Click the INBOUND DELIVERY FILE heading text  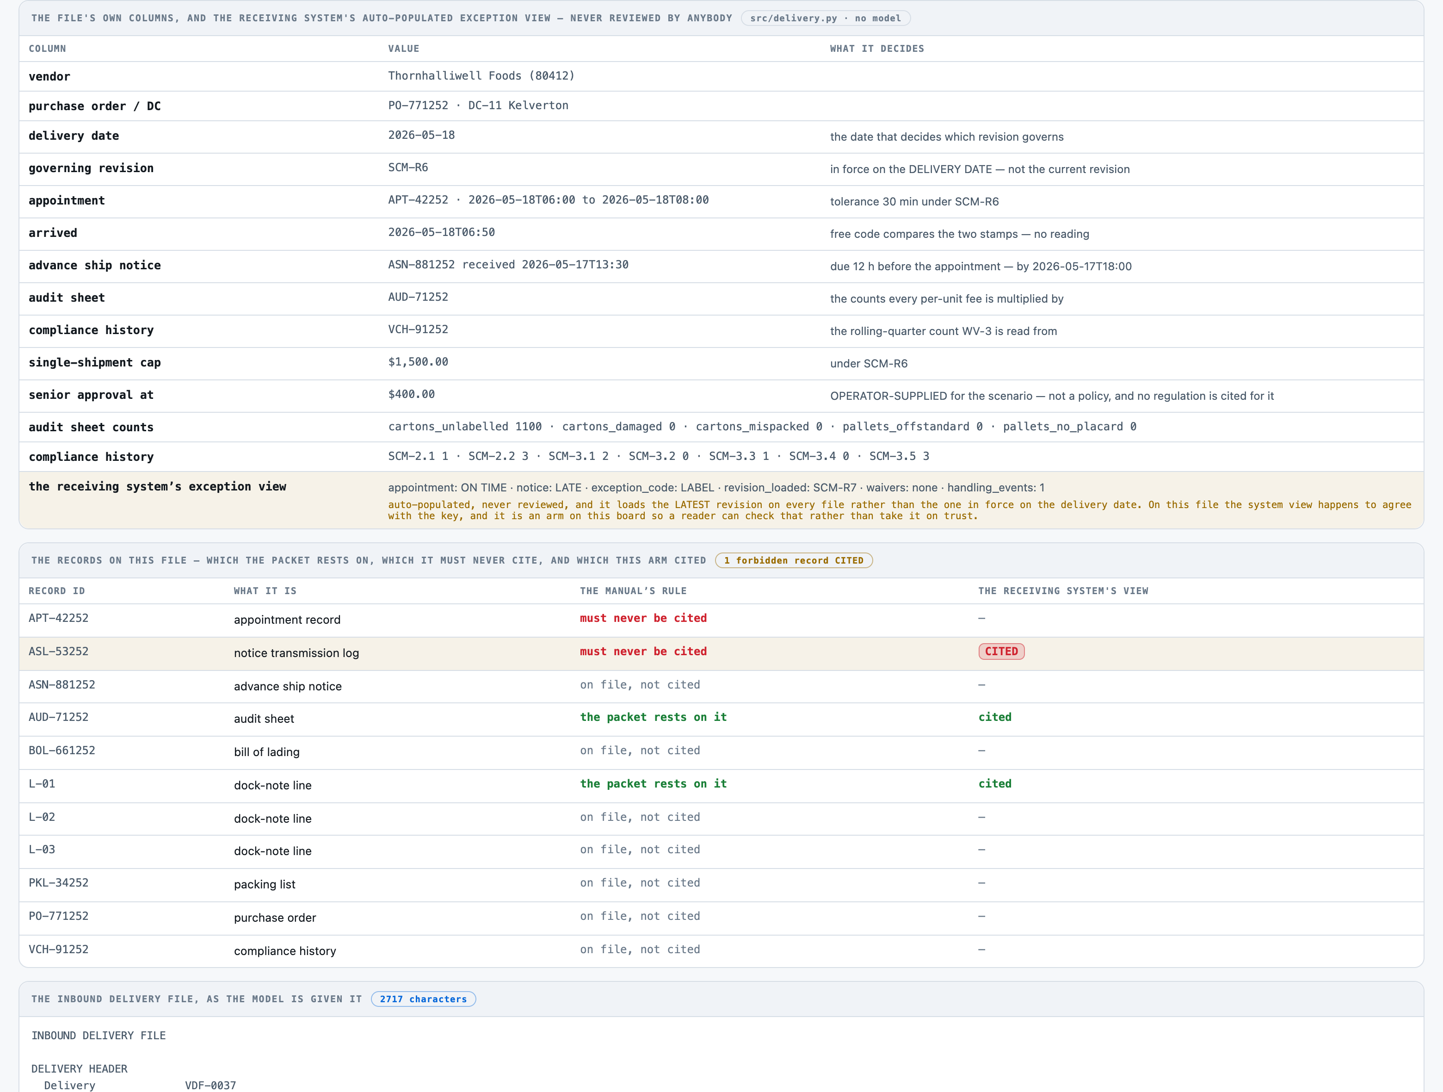pos(99,1035)
